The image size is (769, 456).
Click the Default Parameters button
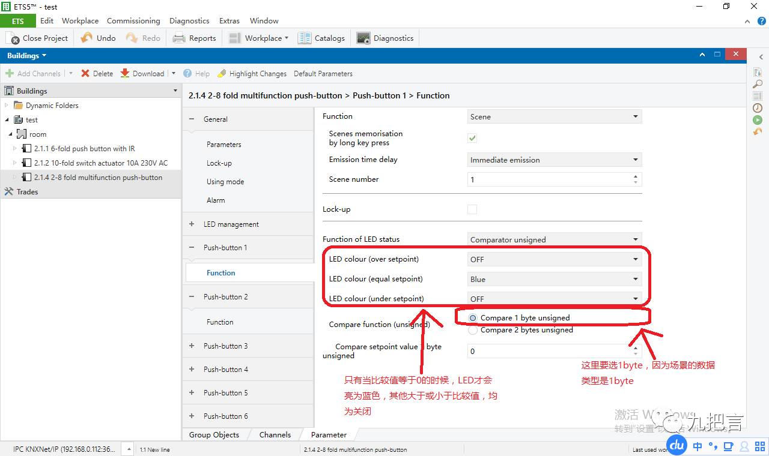point(323,74)
